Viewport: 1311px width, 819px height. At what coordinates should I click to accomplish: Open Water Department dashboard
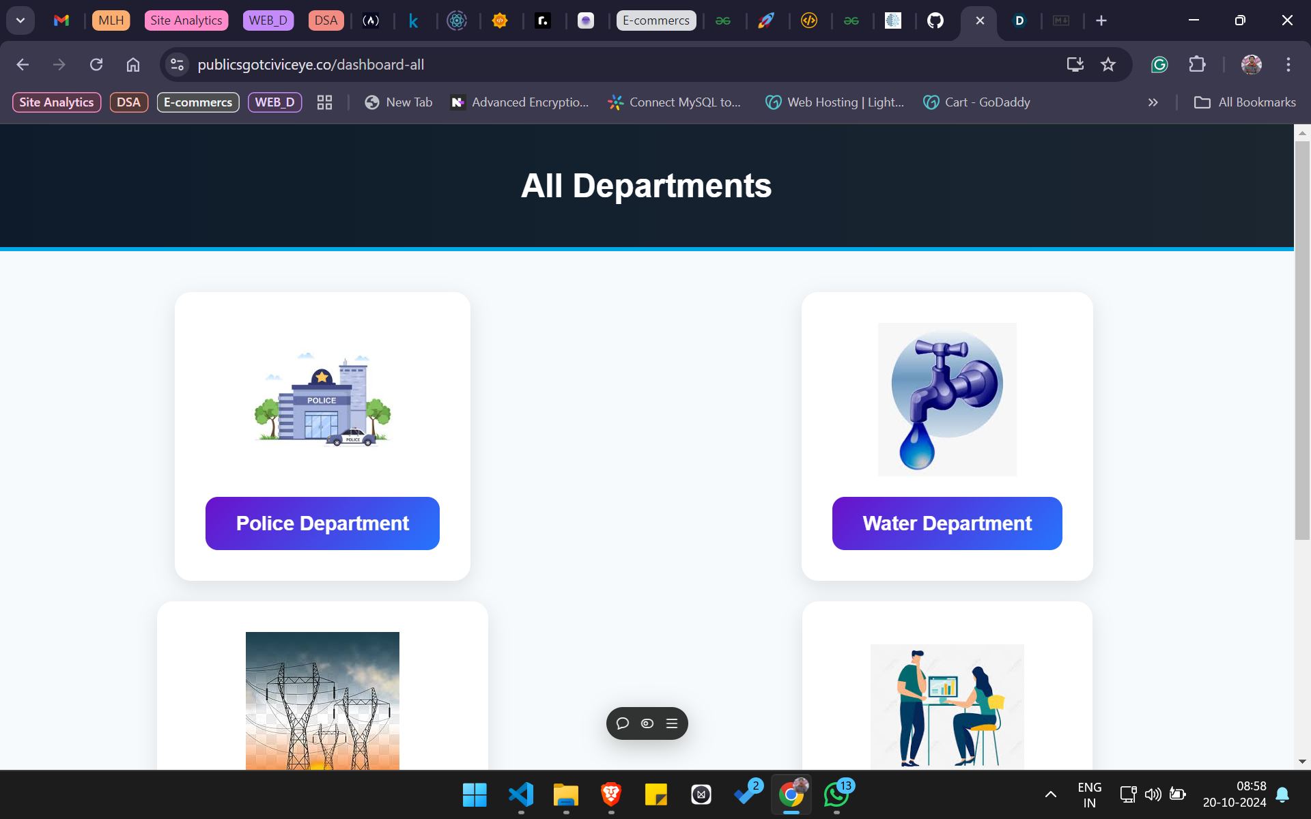pos(946,523)
